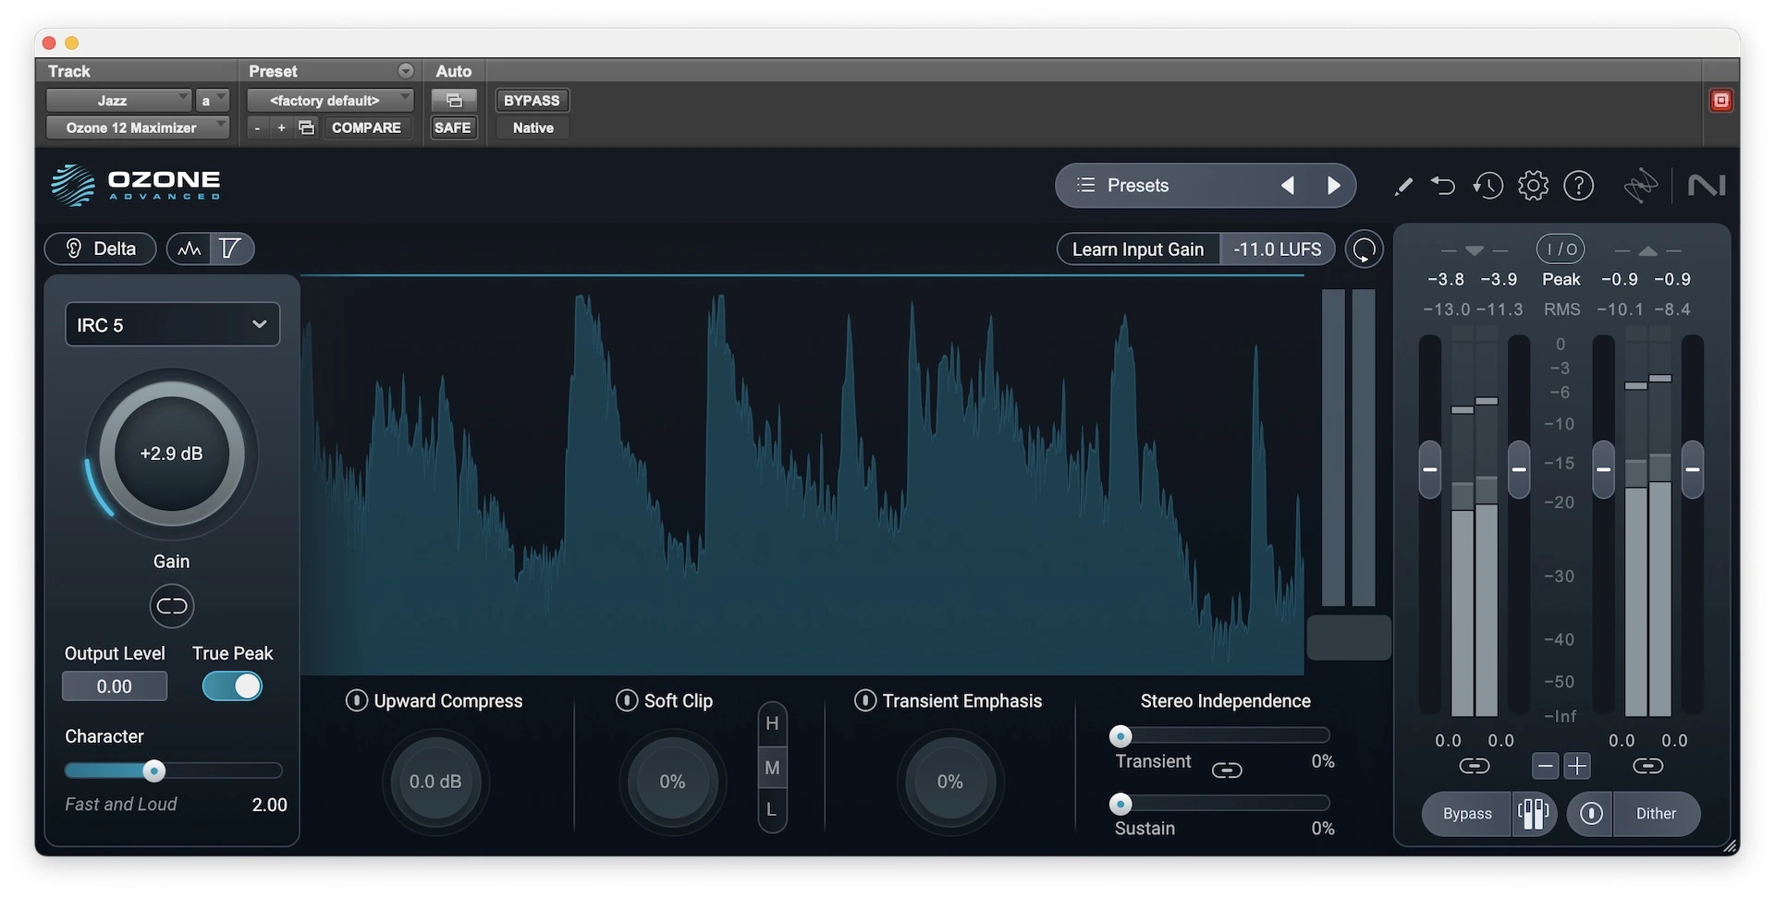
Task: Switch to waveform view icon
Action: tap(190, 248)
